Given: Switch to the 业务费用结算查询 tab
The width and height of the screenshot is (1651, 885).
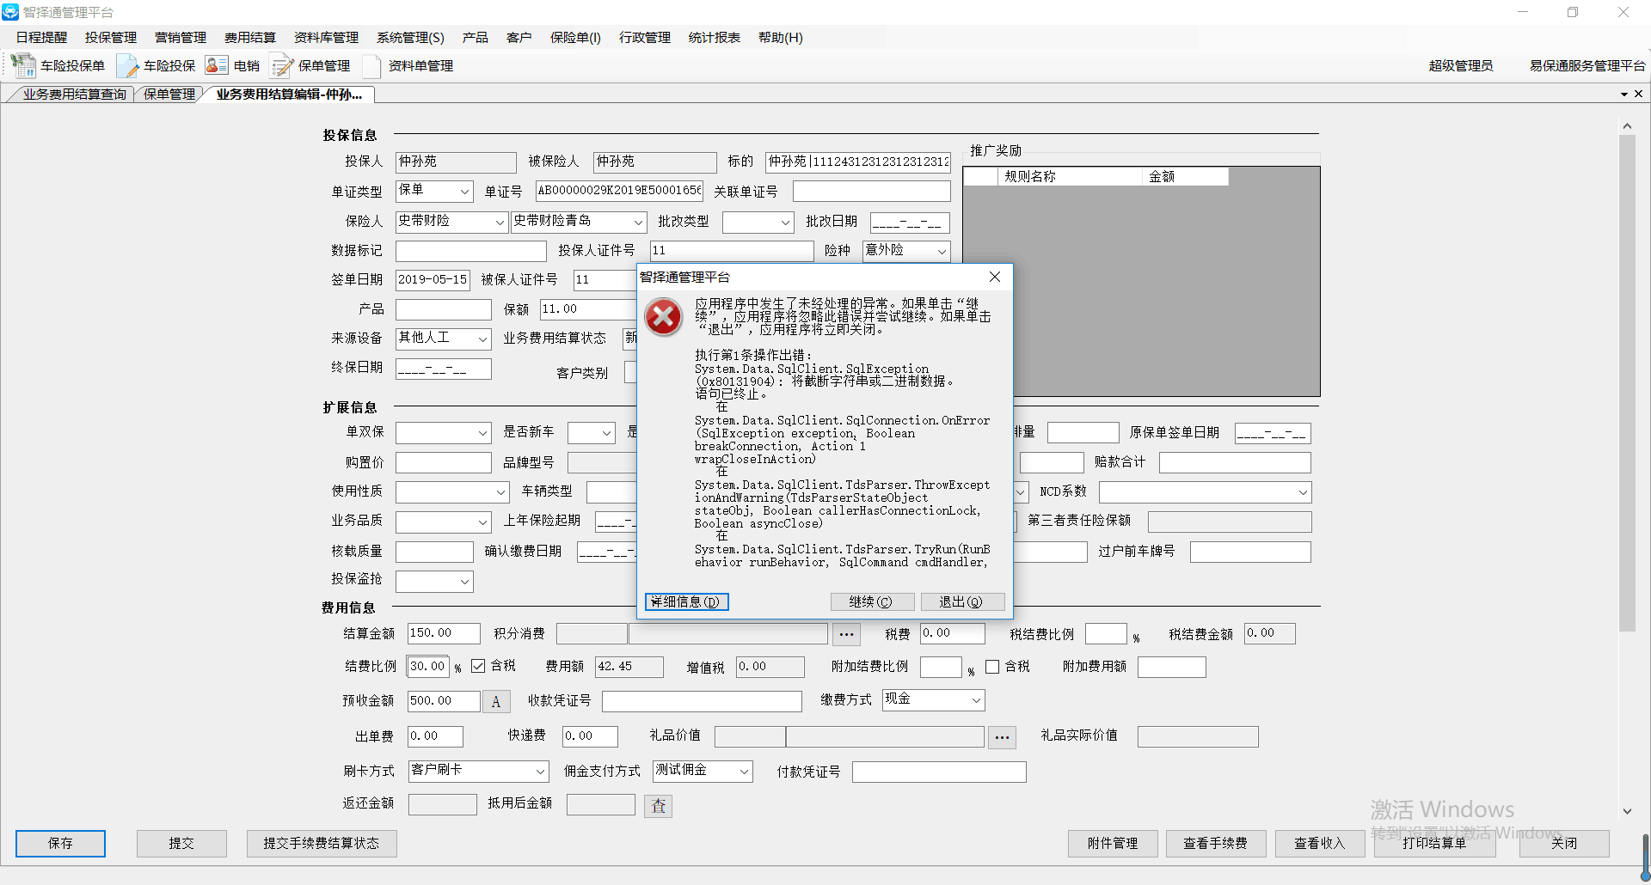Looking at the screenshot, I should pos(74,94).
